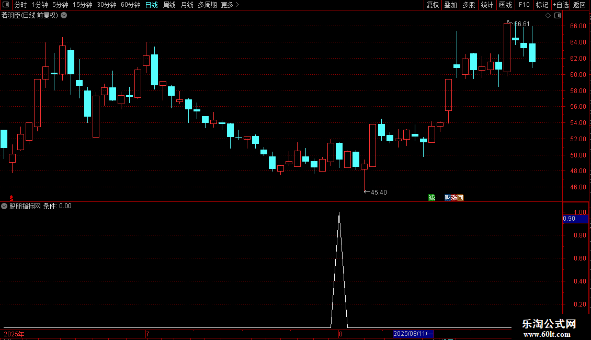Click the blue 财 marker icon
This screenshot has width=591, height=340.
pos(447,198)
